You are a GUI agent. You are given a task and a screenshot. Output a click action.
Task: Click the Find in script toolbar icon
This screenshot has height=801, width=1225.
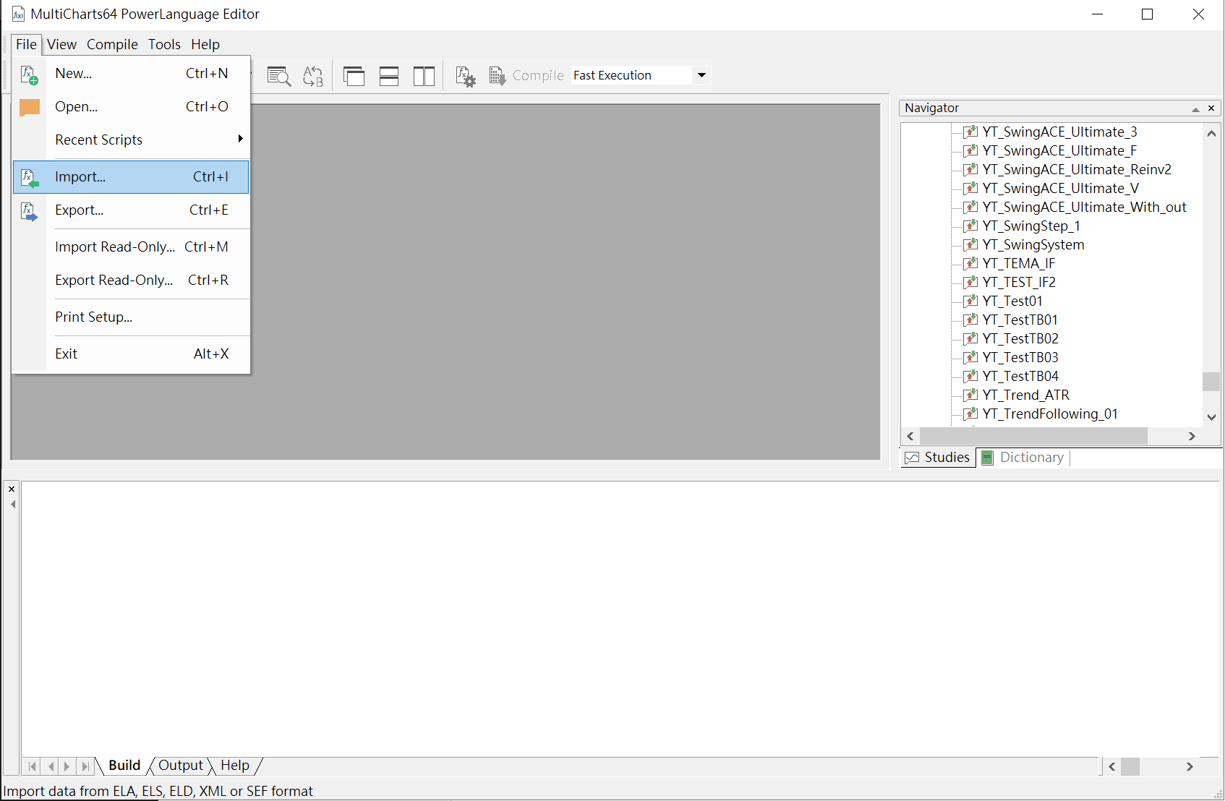(x=278, y=76)
